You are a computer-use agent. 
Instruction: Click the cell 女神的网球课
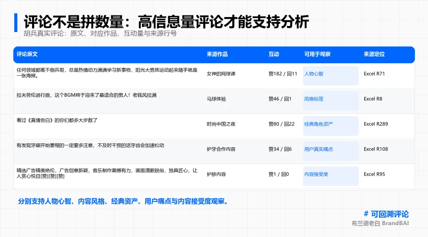(x=221, y=74)
